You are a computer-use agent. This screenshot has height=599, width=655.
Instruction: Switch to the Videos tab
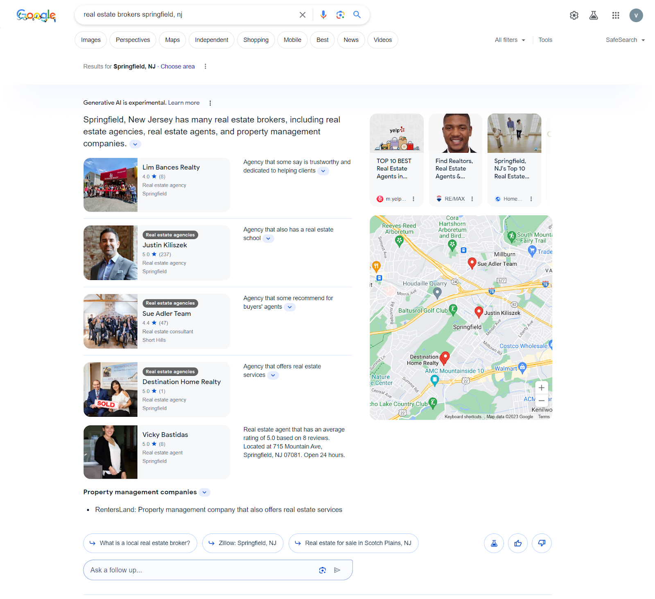383,40
